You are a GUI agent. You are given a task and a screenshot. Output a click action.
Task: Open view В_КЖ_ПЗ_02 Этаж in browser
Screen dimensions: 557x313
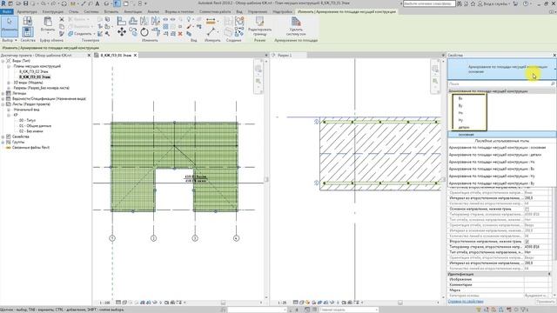click(x=34, y=71)
